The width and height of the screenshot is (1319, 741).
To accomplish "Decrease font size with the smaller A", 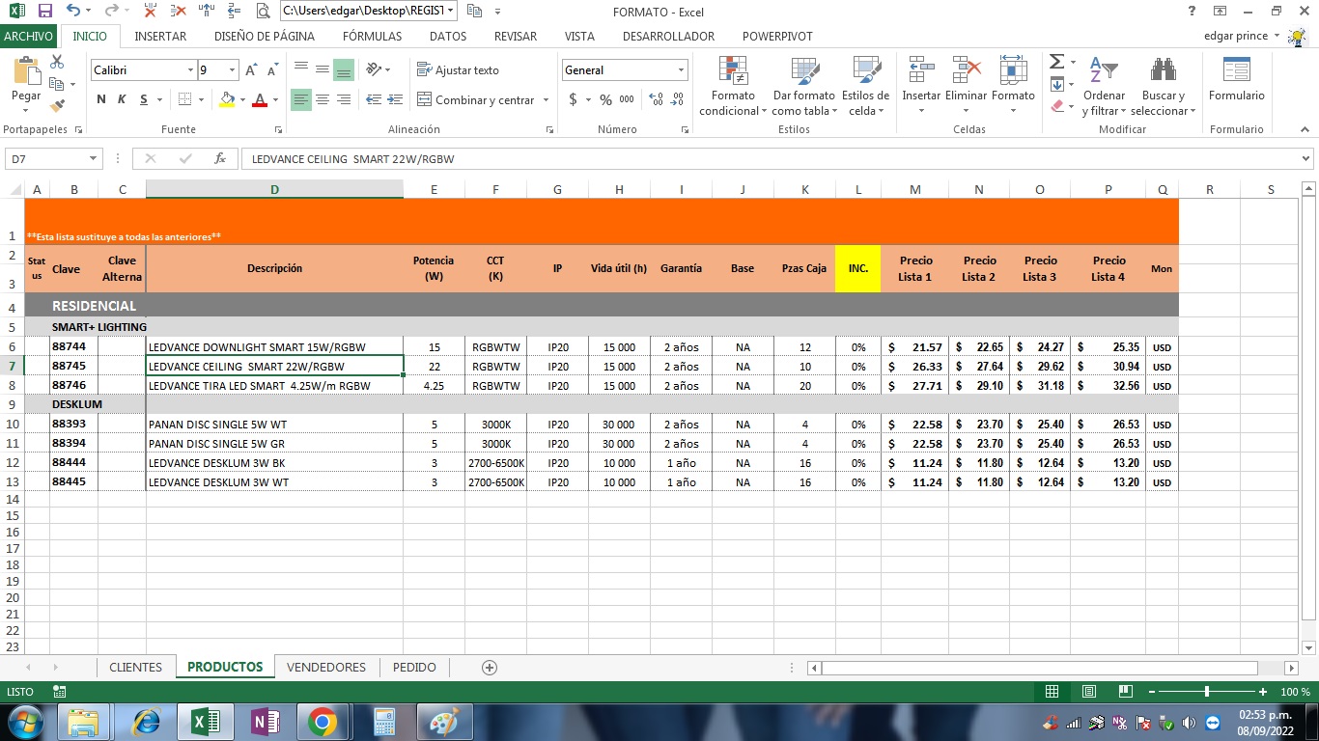I will point(272,70).
